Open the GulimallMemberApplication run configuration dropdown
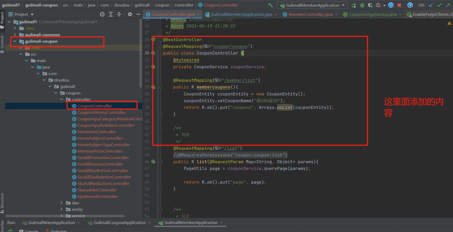This screenshot has width=453, height=232. pyautogui.click(x=312, y=5)
